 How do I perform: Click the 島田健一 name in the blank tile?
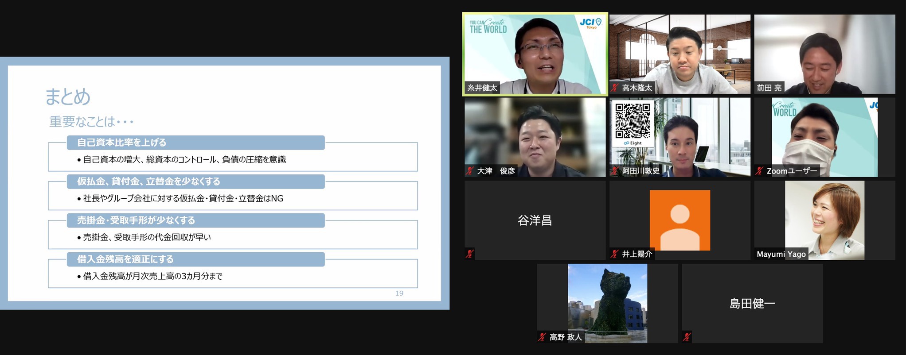tap(752, 304)
